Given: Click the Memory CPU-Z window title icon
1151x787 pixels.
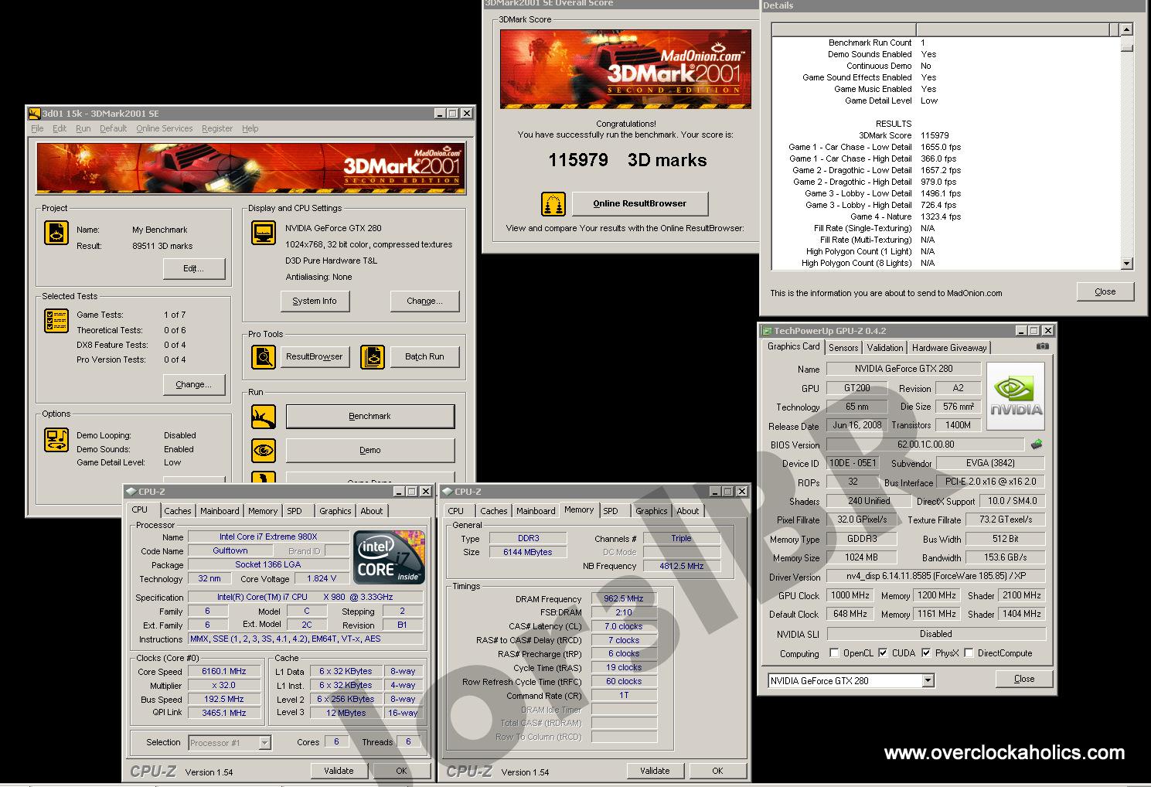Looking at the screenshot, I should point(448,492).
